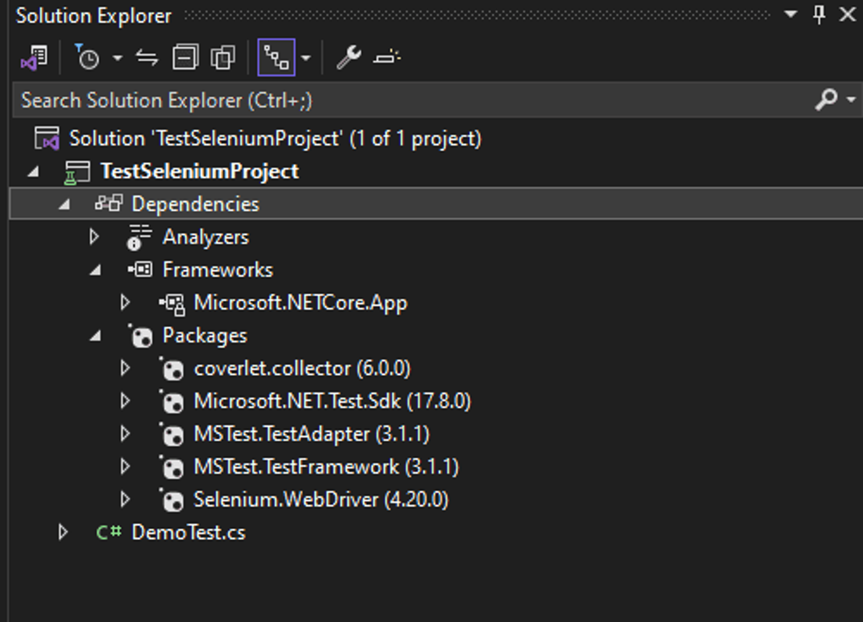Click Microsoft.NETCore.App framework icon
The image size is (863, 622).
(172, 304)
